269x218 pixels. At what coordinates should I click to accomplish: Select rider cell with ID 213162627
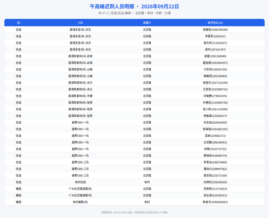click(215, 43)
